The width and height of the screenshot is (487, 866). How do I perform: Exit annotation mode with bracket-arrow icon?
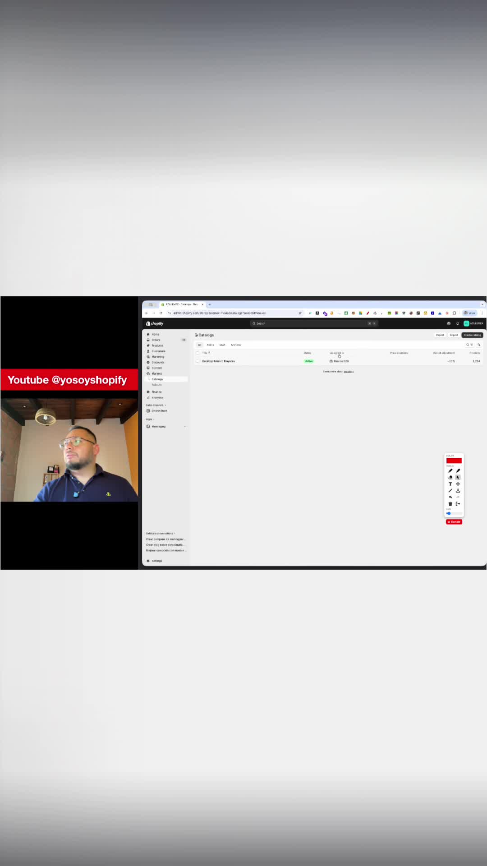(x=458, y=504)
